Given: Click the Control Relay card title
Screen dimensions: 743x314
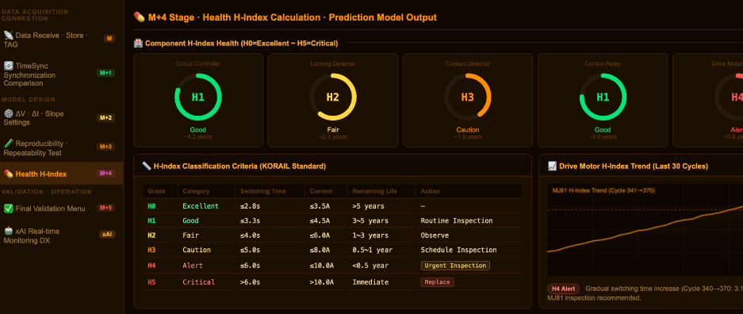Looking at the screenshot, I should pyautogui.click(x=603, y=63).
